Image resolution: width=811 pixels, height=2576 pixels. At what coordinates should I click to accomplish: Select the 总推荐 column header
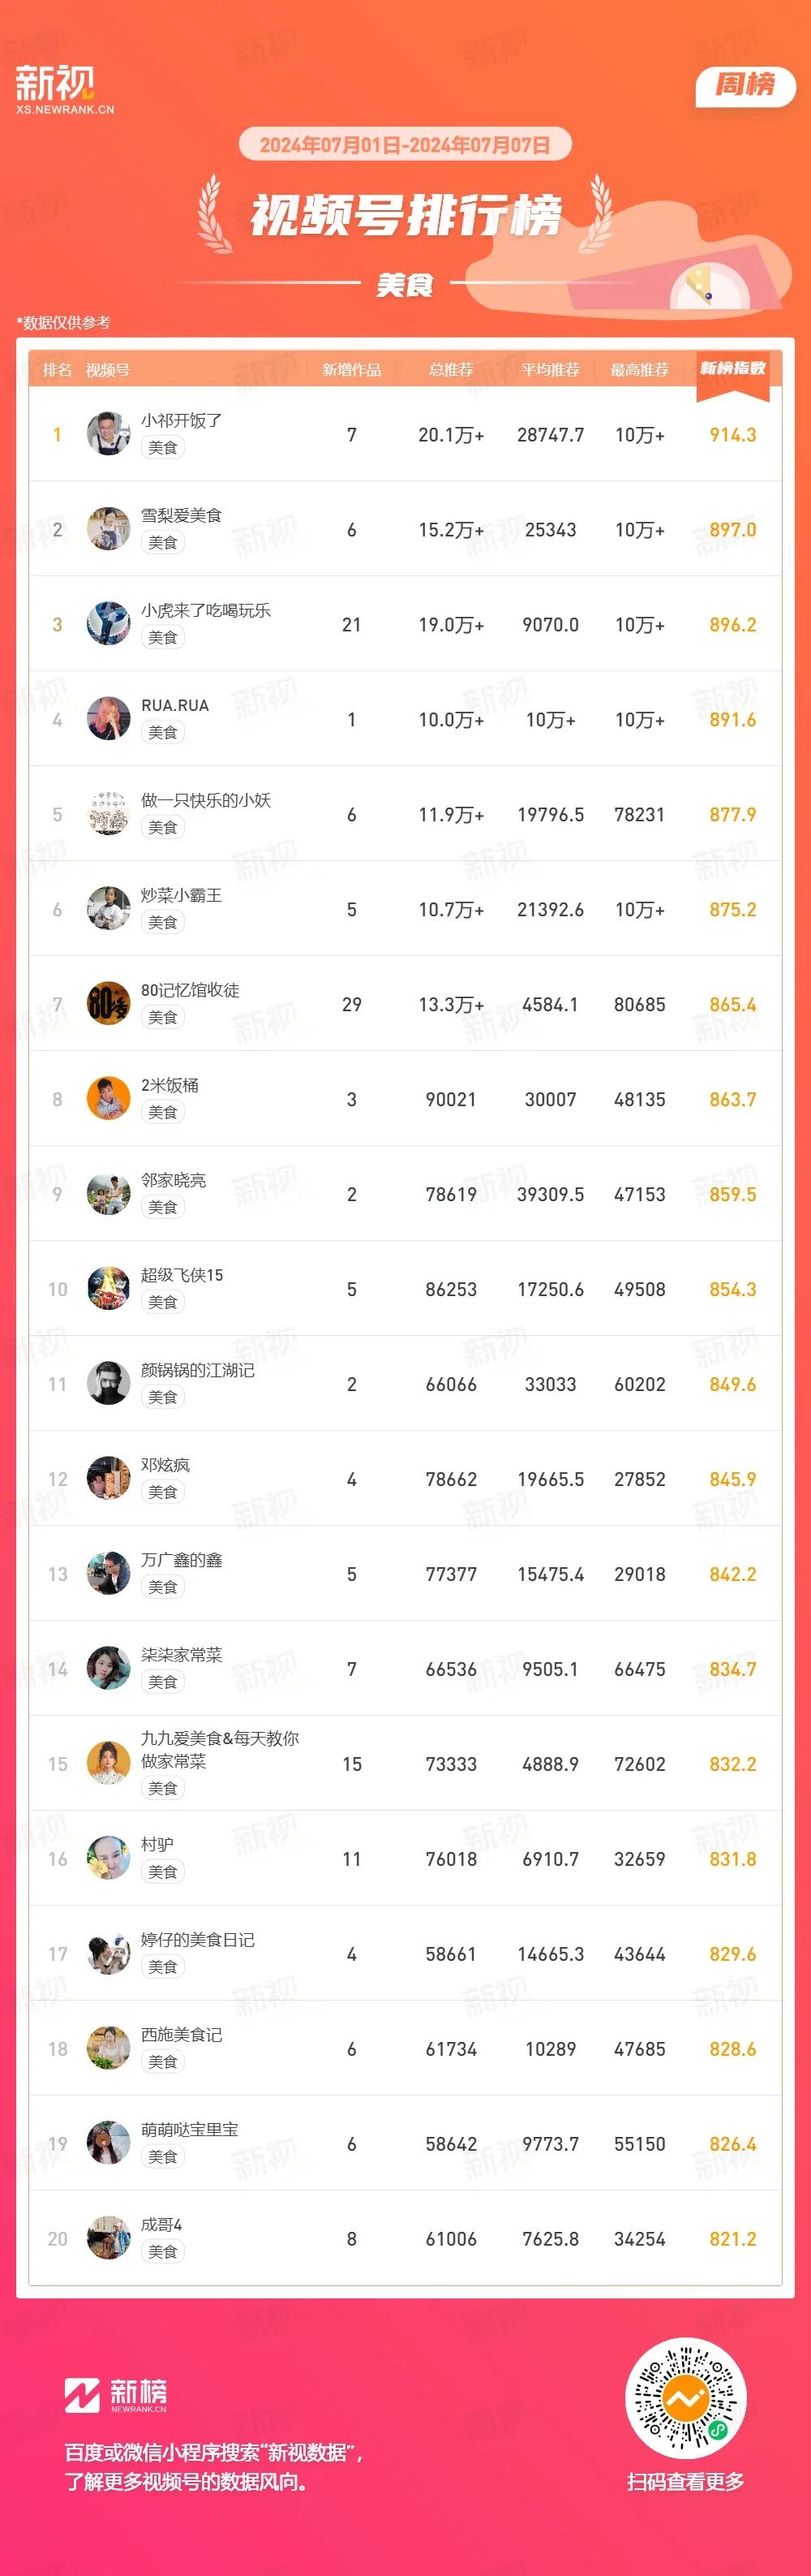click(x=450, y=370)
